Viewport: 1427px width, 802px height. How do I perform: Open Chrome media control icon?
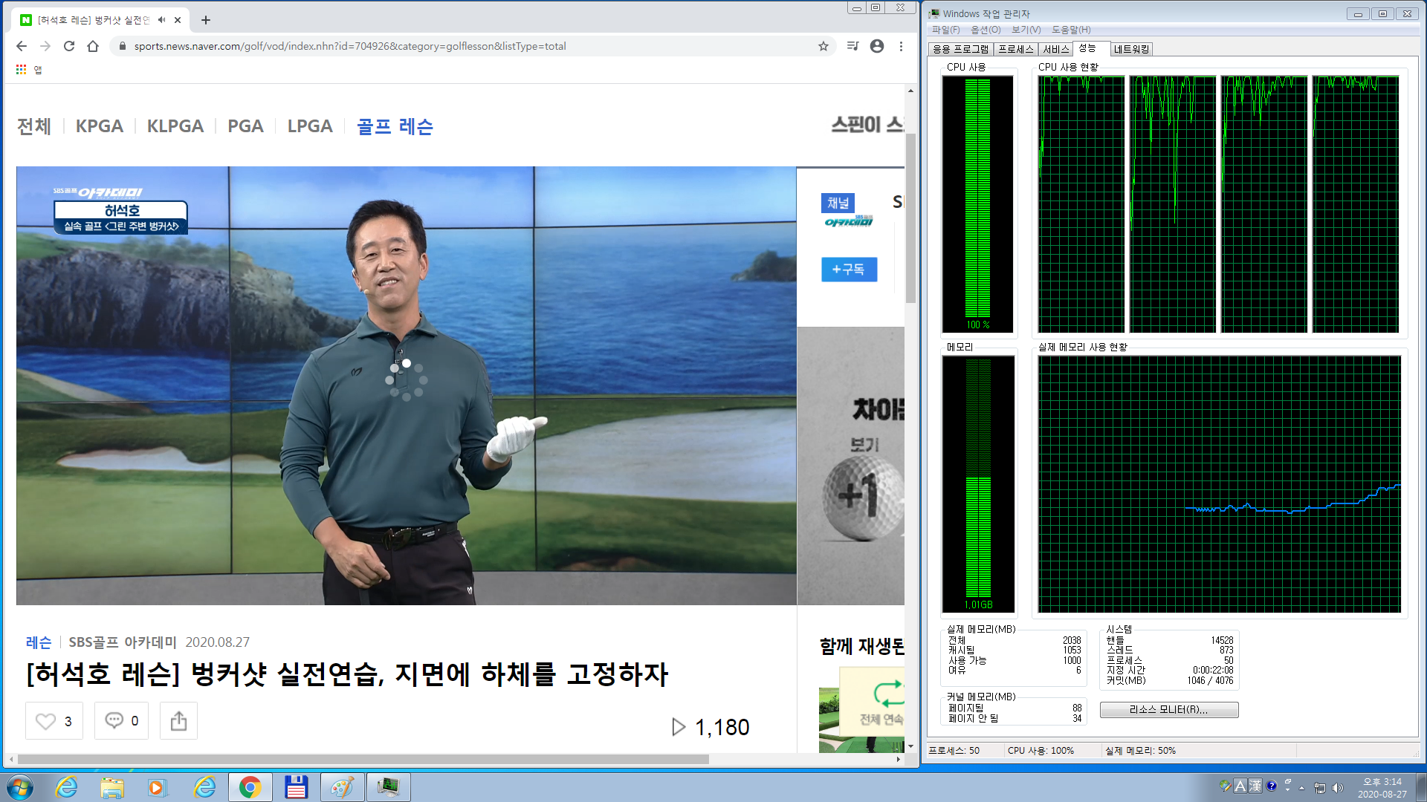pos(852,46)
